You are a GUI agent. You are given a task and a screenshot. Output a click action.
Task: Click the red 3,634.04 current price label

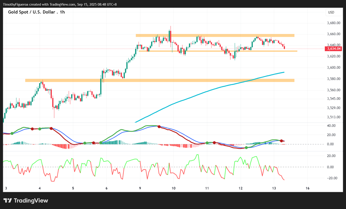[x=333, y=49]
